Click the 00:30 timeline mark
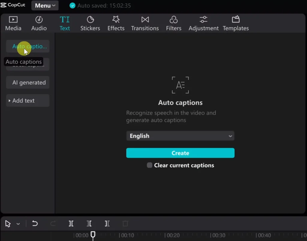307x241 pixels. pos(218,235)
